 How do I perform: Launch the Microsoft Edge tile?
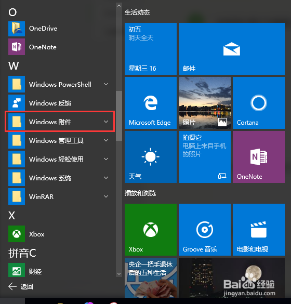151,103
